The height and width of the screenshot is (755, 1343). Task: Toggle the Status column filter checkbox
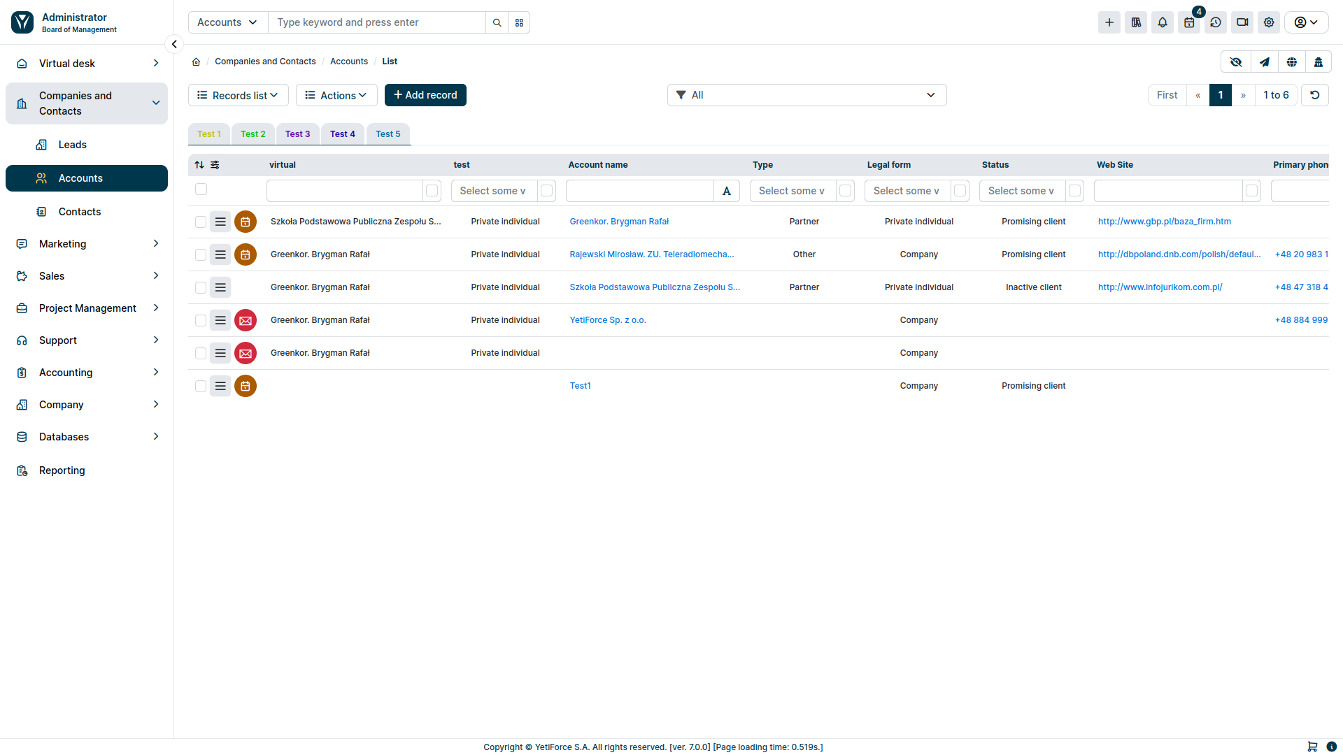[x=1075, y=191]
